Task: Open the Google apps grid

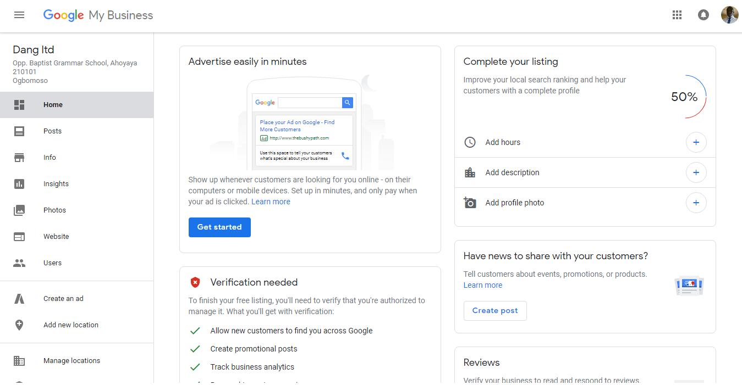Action: [677, 15]
